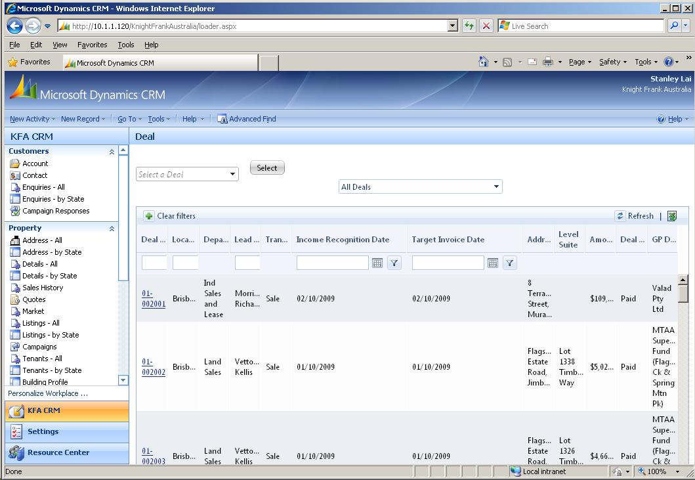
Task: Click the Select button
Action: [267, 167]
